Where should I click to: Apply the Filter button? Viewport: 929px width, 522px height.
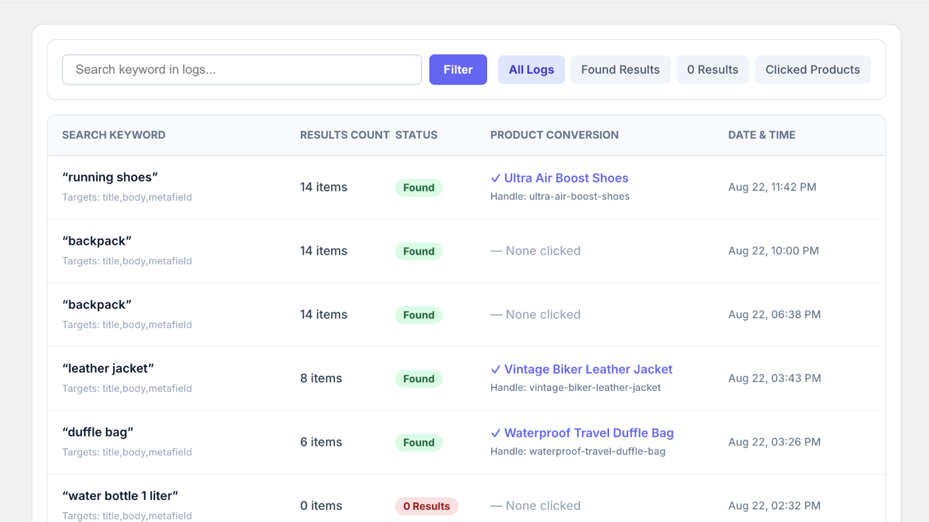[x=458, y=70]
